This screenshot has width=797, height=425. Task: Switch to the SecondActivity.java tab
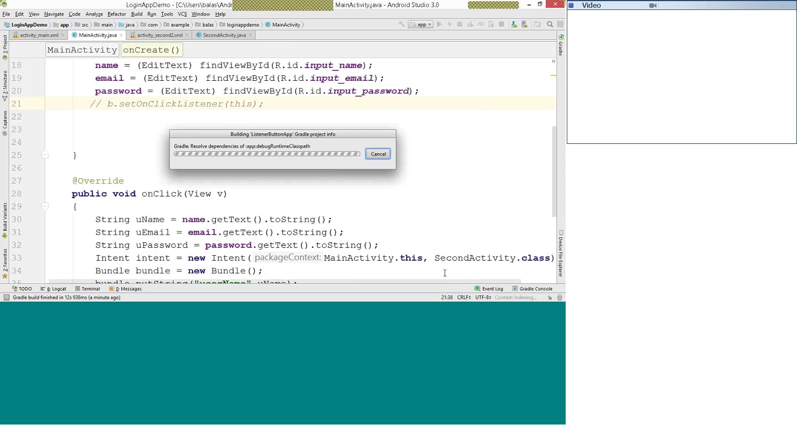(x=224, y=35)
